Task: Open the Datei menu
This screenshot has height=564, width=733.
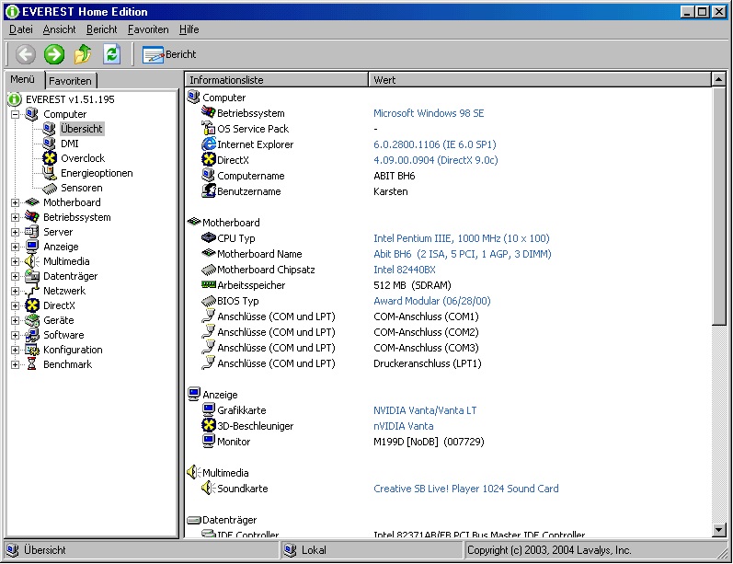Action: [21, 29]
